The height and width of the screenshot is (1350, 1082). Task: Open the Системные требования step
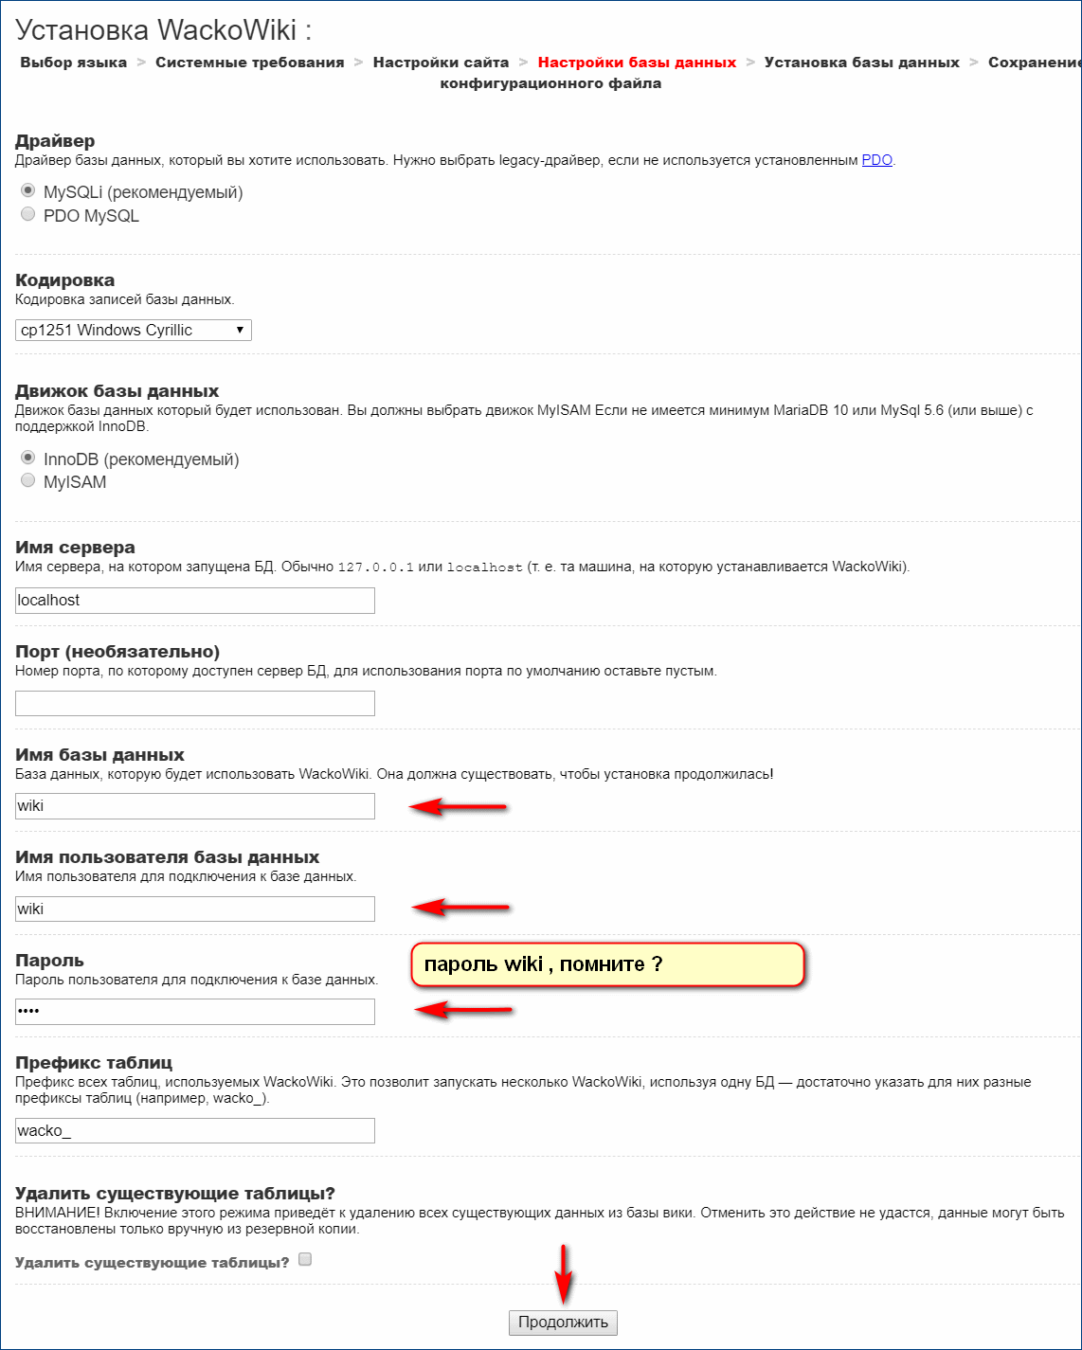249,63
